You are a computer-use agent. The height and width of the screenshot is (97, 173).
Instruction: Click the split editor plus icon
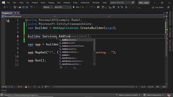pyautogui.click(x=167, y=16)
